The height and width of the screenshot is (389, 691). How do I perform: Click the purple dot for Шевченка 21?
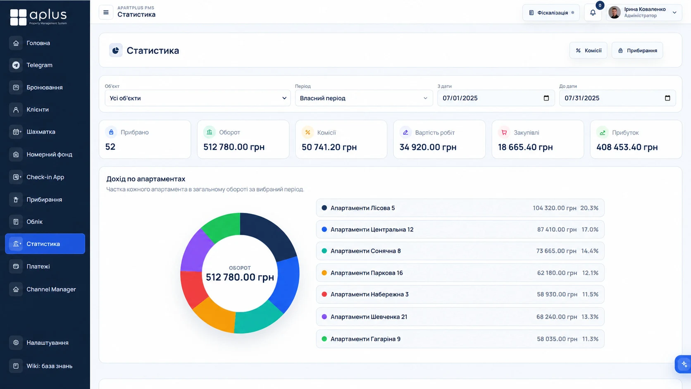(x=324, y=317)
